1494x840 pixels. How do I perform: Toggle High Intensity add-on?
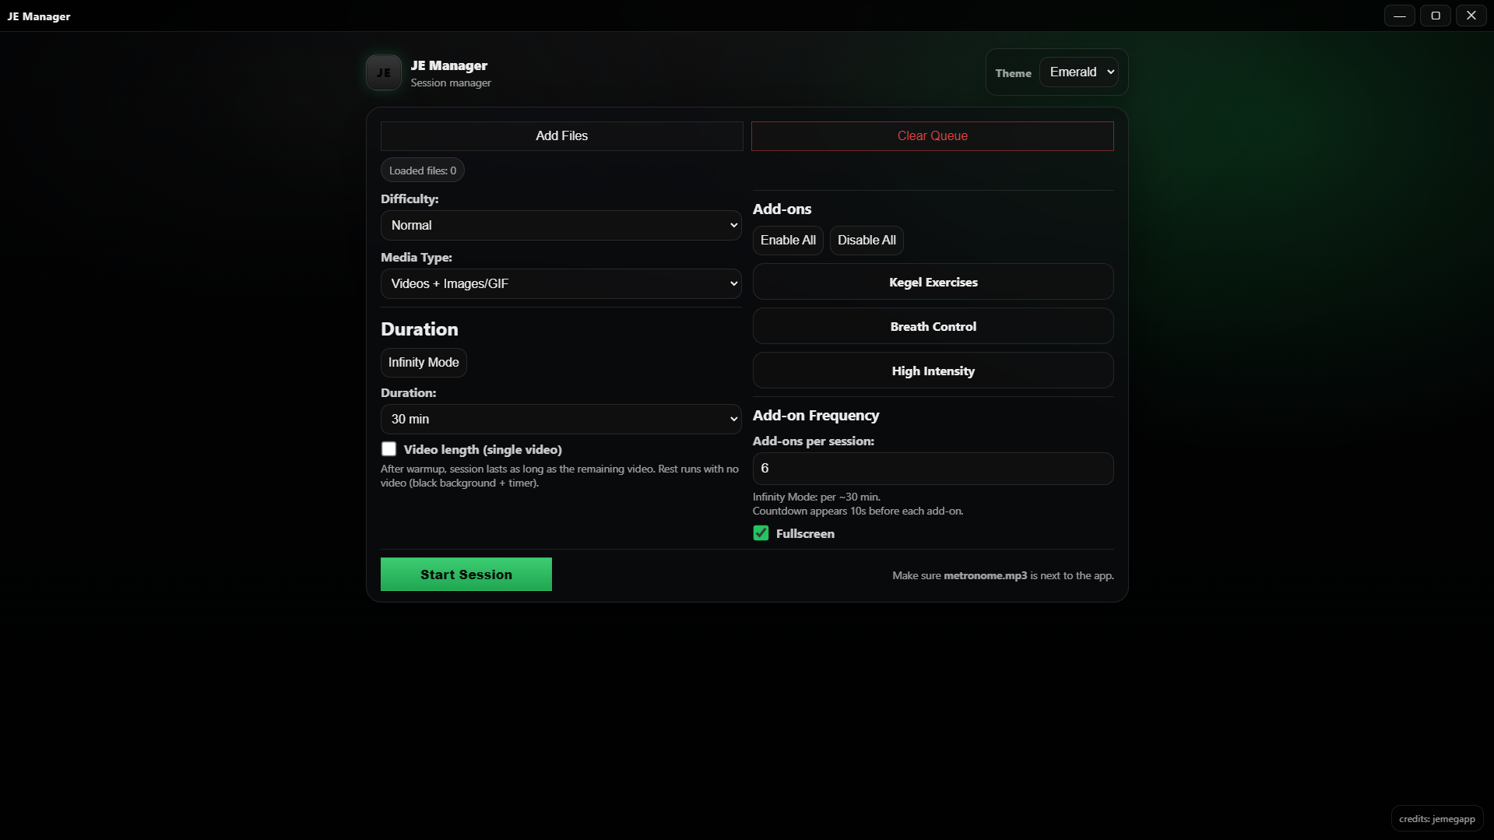[x=933, y=371]
